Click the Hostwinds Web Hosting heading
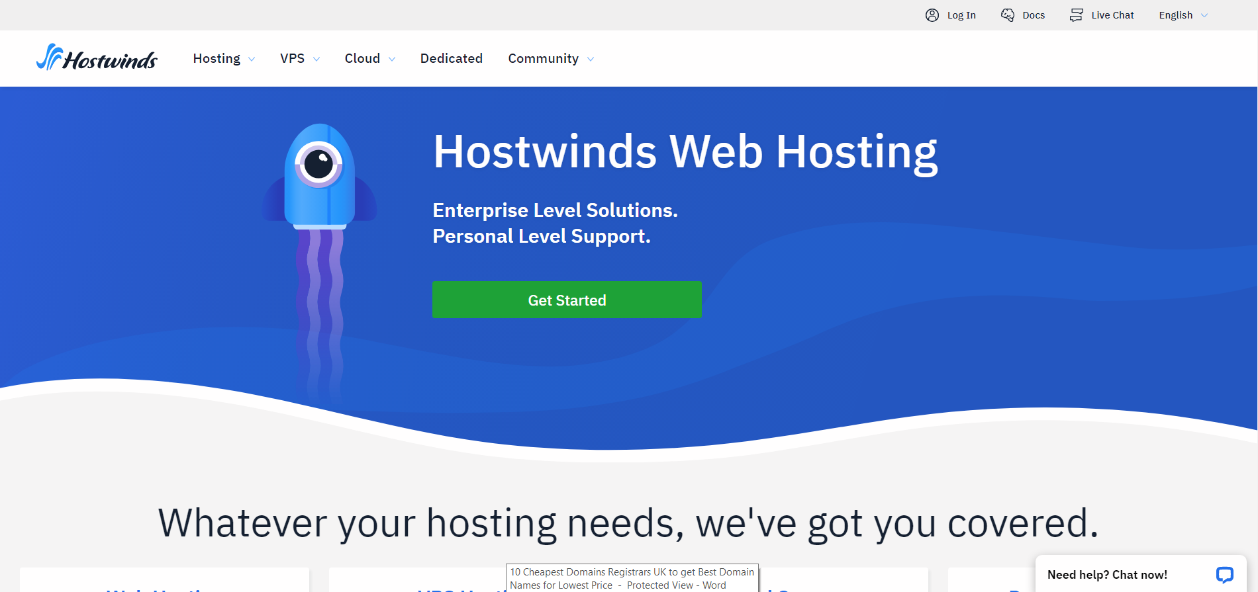Image resolution: width=1258 pixels, height=592 pixels. 685,152
